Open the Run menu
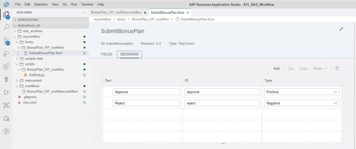The height and width of the screenshot is (149, 356). [x=74, y=4]
